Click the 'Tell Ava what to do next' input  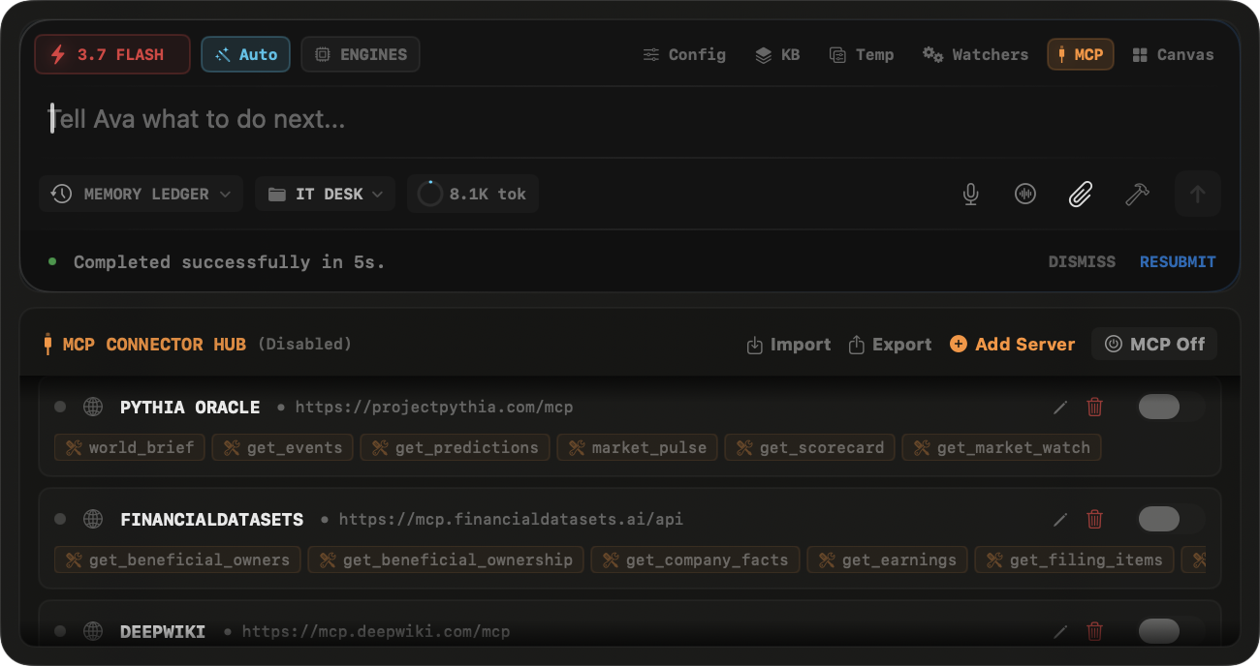[x=630, y=119]
